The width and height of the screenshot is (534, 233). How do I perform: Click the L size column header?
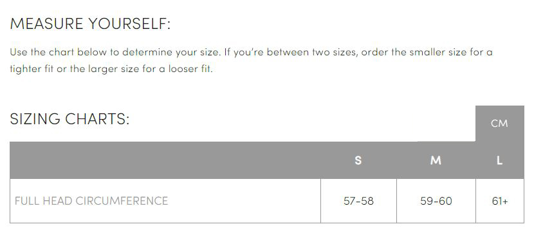pos(499,160)
